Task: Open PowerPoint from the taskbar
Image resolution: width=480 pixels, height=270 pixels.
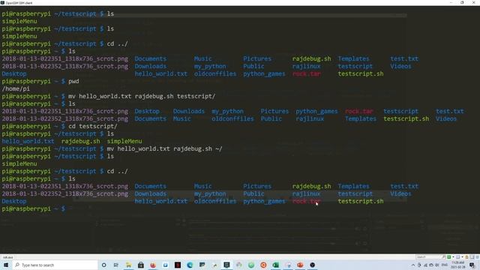Action: [x=300, y=265]
